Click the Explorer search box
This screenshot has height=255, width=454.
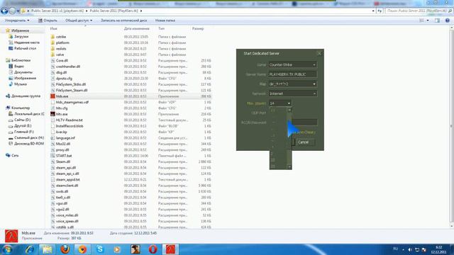click(x=419, y=11)
